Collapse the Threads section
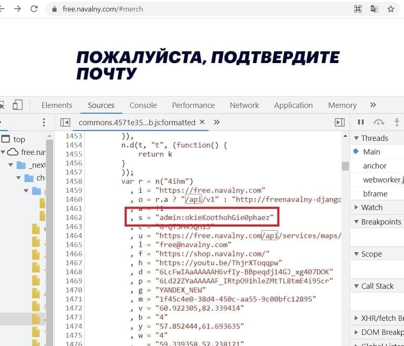The height and width of the screenshot is (346, 404). click(x=356, y=138)
